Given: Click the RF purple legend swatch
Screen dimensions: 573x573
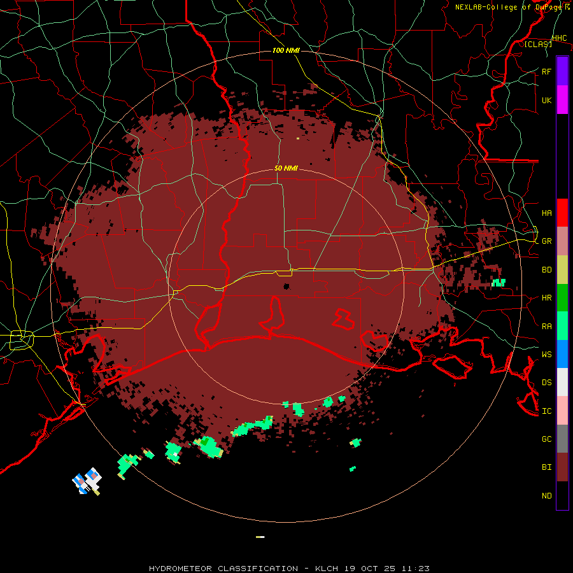Looking at the screenshot, I should point(562,71).
